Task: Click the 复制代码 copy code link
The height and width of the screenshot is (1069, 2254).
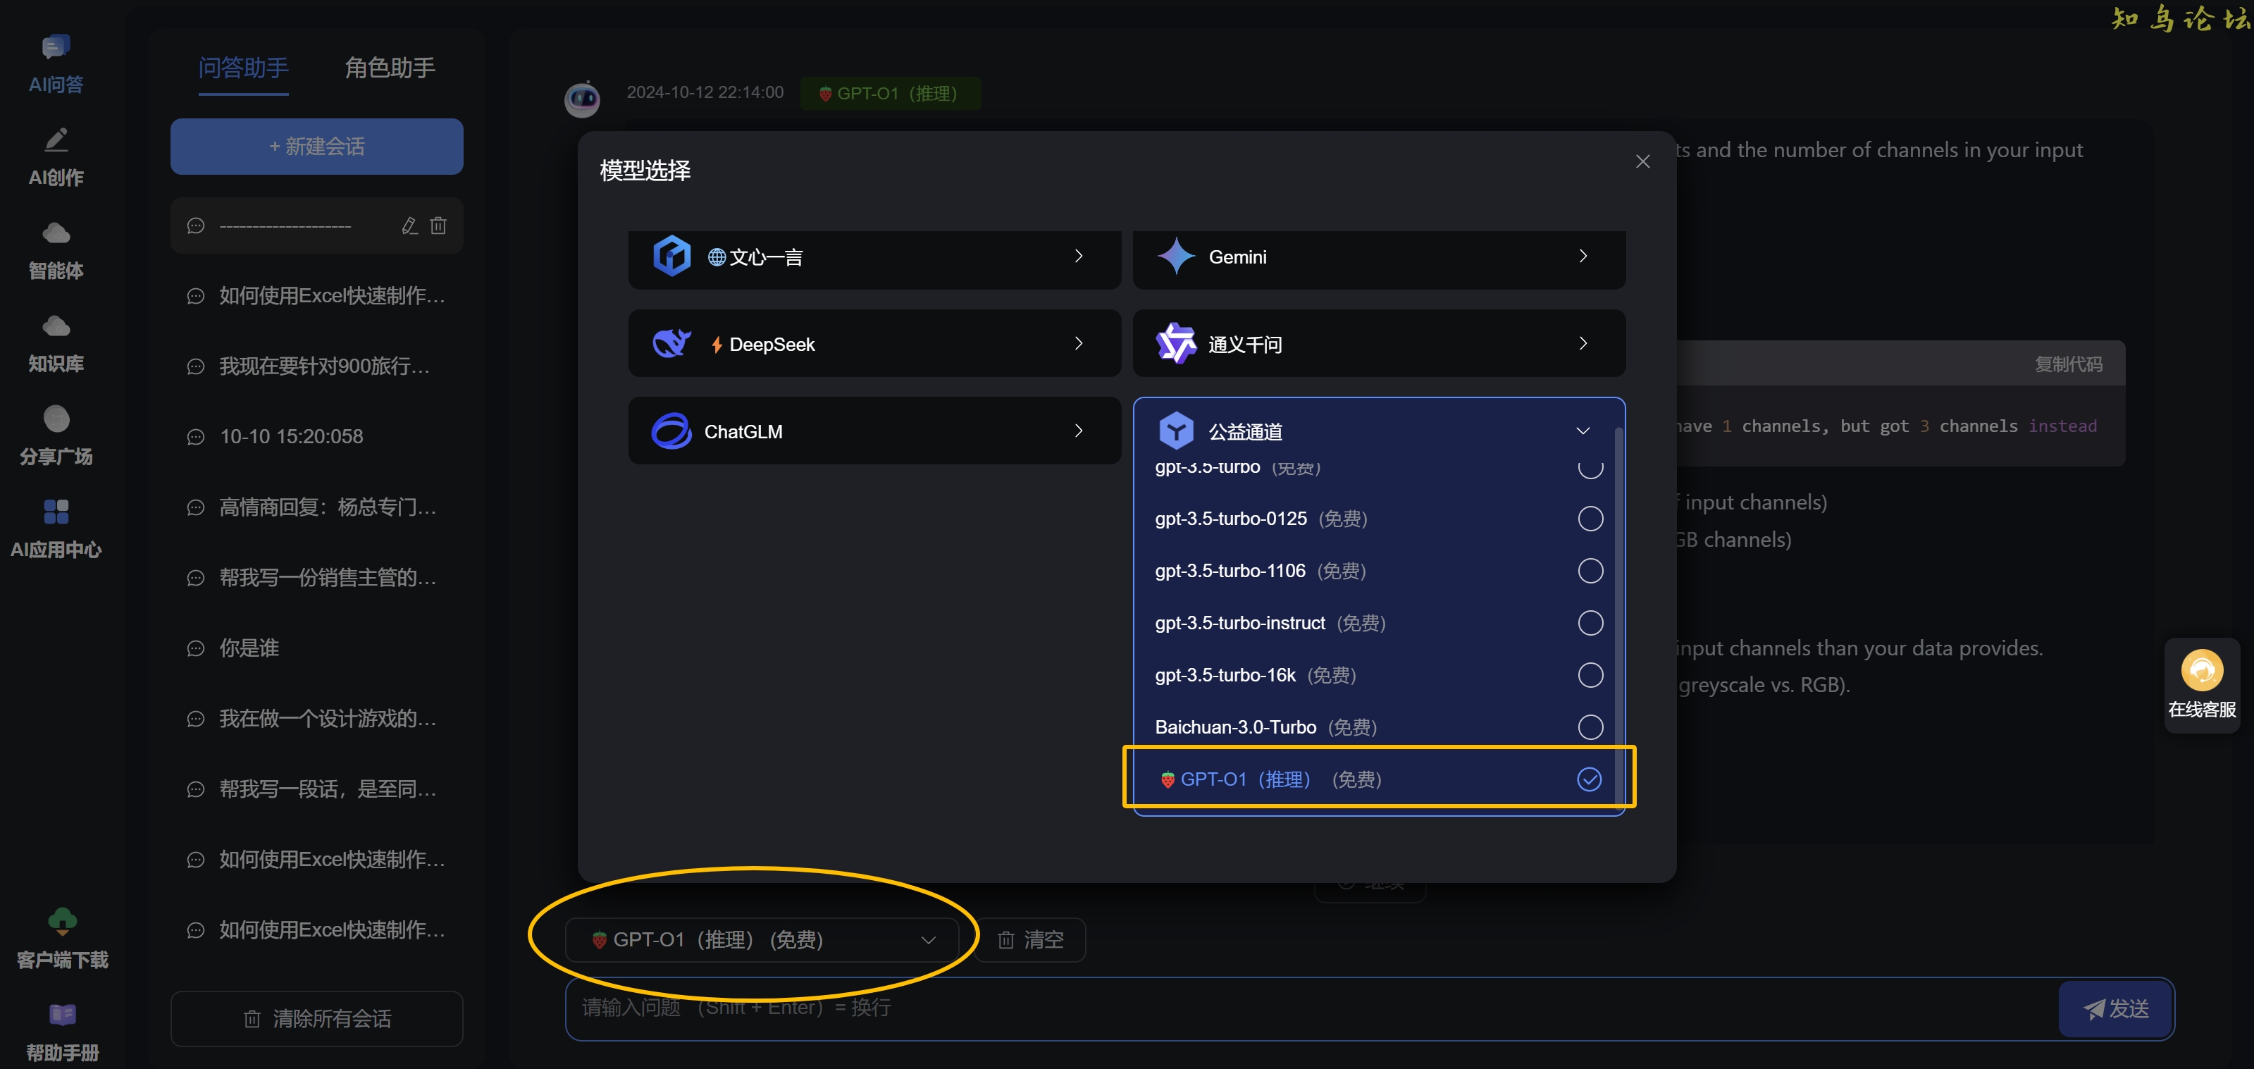Action: [x=2067, y=365]
